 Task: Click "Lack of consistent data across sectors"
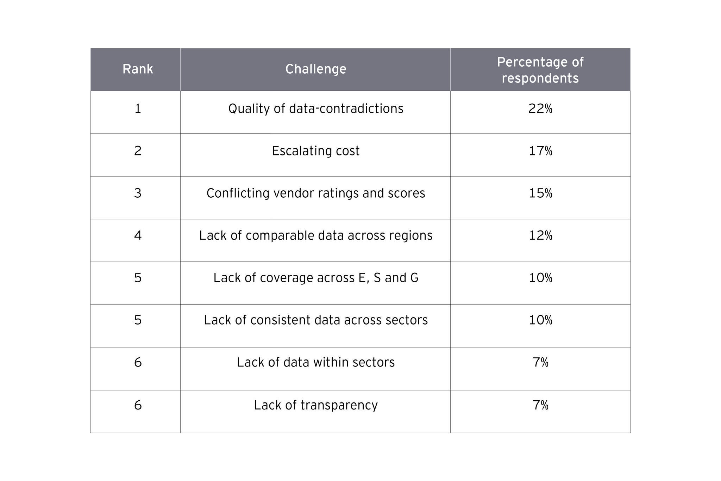coord(315,320)
